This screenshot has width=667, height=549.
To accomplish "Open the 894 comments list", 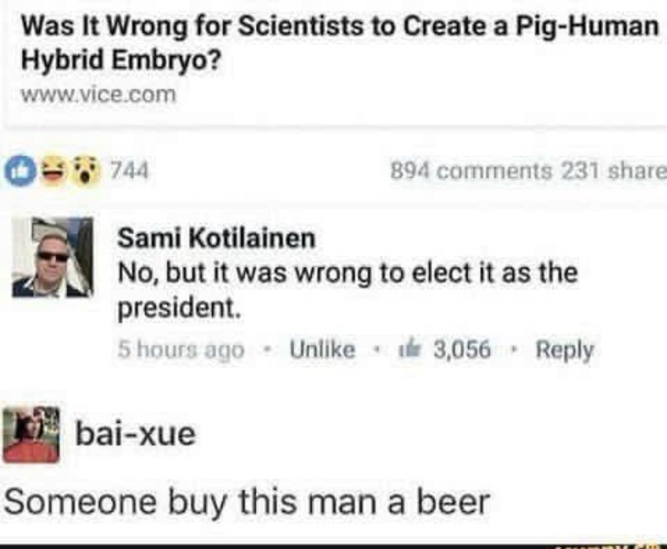I will pos(471,171).
